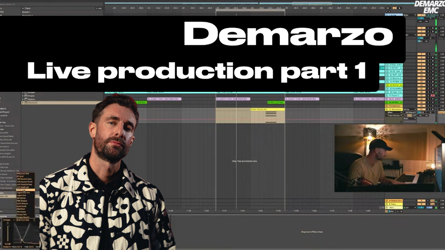445x250 pixels.
Task: Click the lock icon beside the Set button
Action: (x=400, y=8)
